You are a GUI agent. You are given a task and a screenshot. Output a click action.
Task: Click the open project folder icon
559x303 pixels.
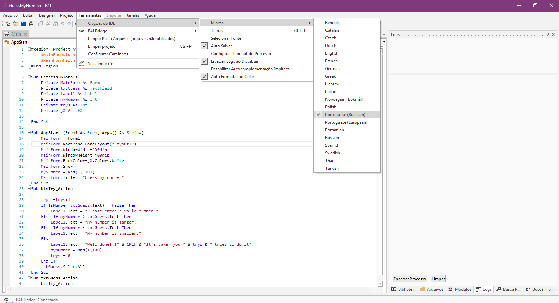(16, 24)
